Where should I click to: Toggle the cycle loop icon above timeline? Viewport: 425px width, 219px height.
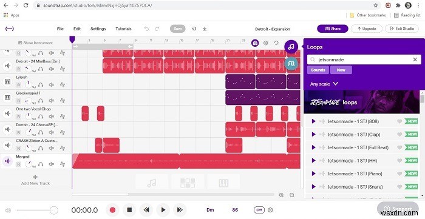(x=276, y=43)
